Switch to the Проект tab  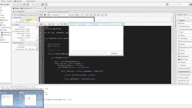click(16, 8)
